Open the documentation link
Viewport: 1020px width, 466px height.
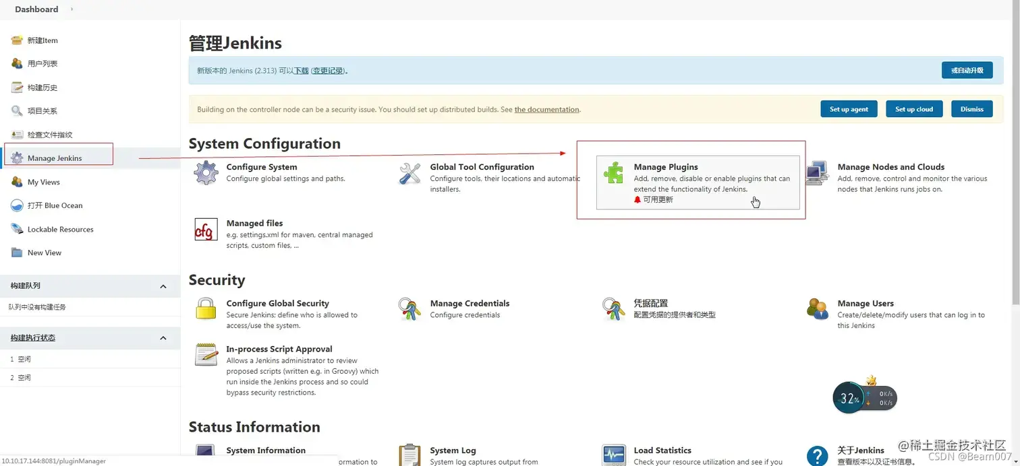click(x=546, y=109)
